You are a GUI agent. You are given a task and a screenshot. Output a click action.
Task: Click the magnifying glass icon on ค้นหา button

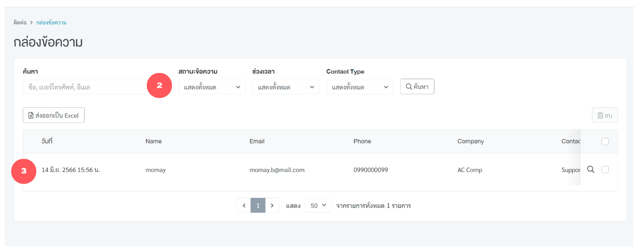[409, 86]
